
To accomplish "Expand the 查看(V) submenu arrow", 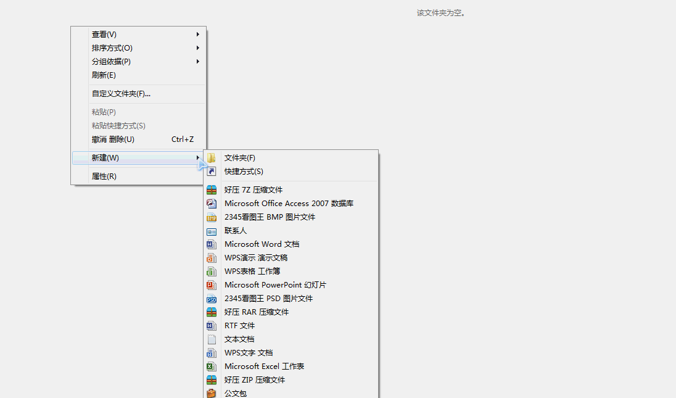I will (x=197, y=35).
